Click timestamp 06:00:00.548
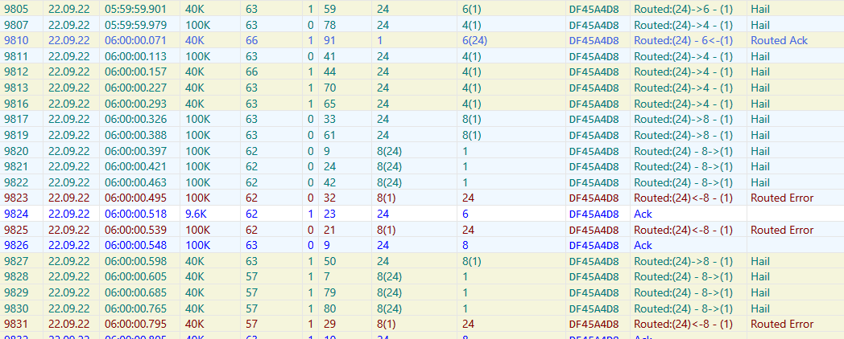844x339 pixels. coord(135,246)
